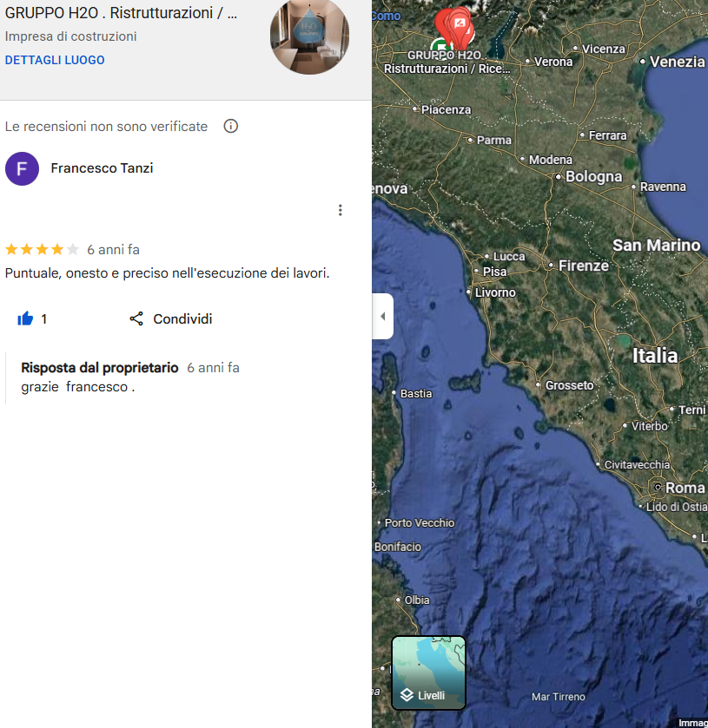Click the Mar Tirreno sea label

(x=559, y=697)
